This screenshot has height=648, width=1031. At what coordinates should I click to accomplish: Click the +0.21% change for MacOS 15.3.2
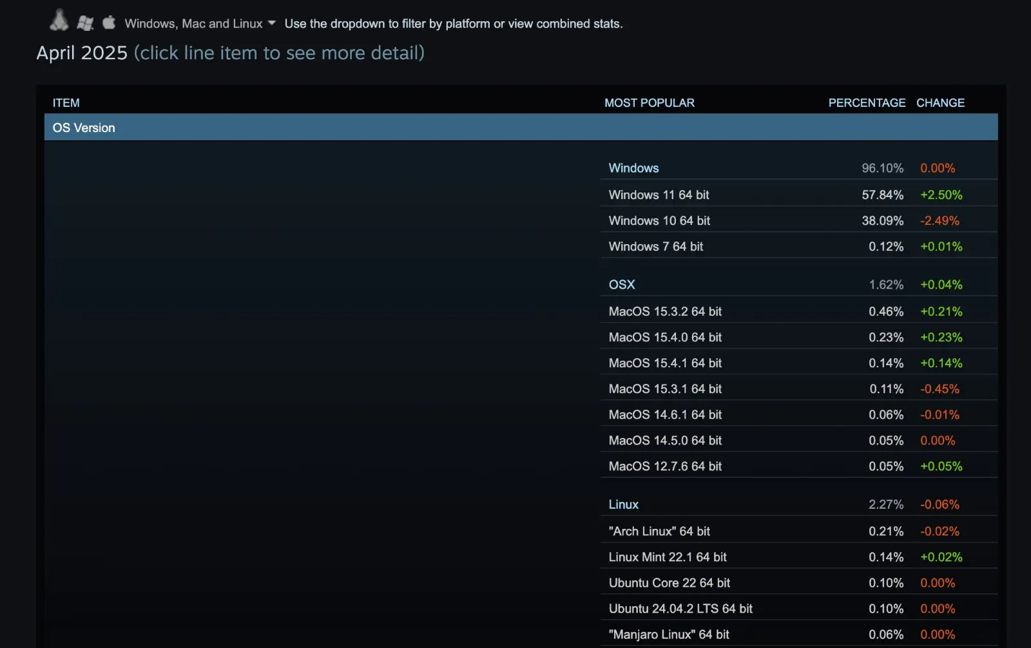(x=941, y=311)
